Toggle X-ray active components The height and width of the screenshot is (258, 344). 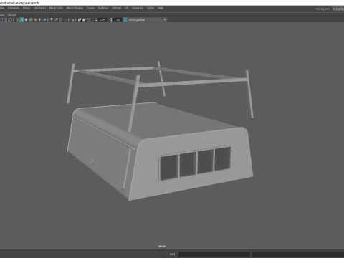(x=84, y=19)
